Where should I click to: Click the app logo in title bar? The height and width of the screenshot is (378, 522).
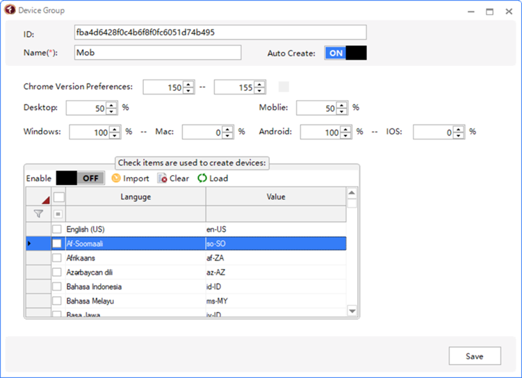(10, 10)
